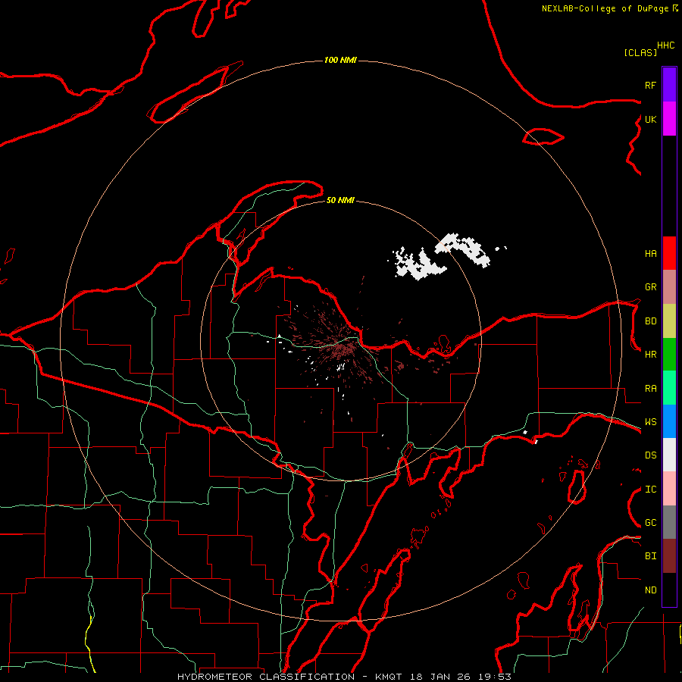
Task: Click the 100 NMI range ring label
Action: coord(340,60)
